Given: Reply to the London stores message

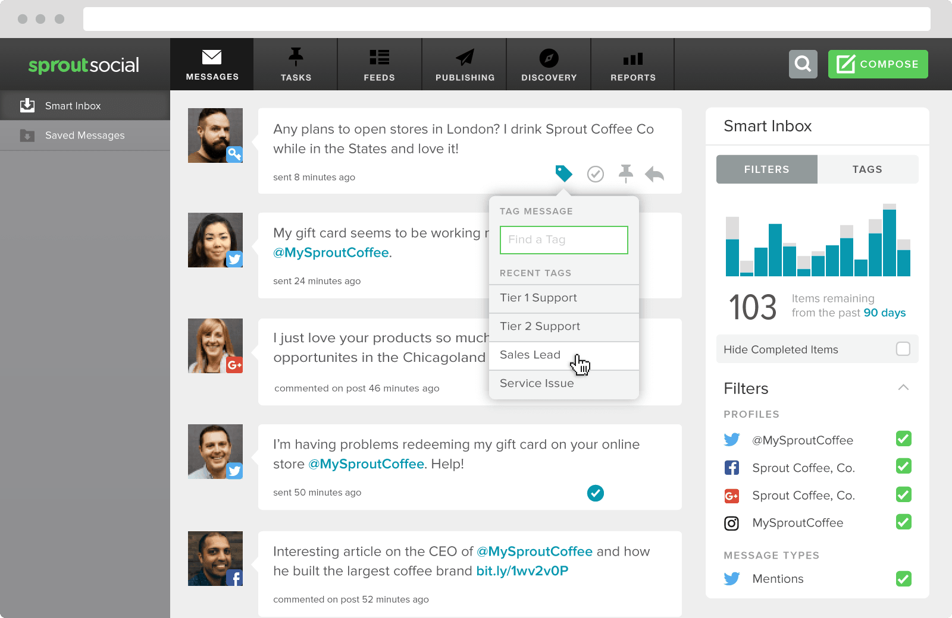Looking at the screenshot, I should [x=654, y=174].
